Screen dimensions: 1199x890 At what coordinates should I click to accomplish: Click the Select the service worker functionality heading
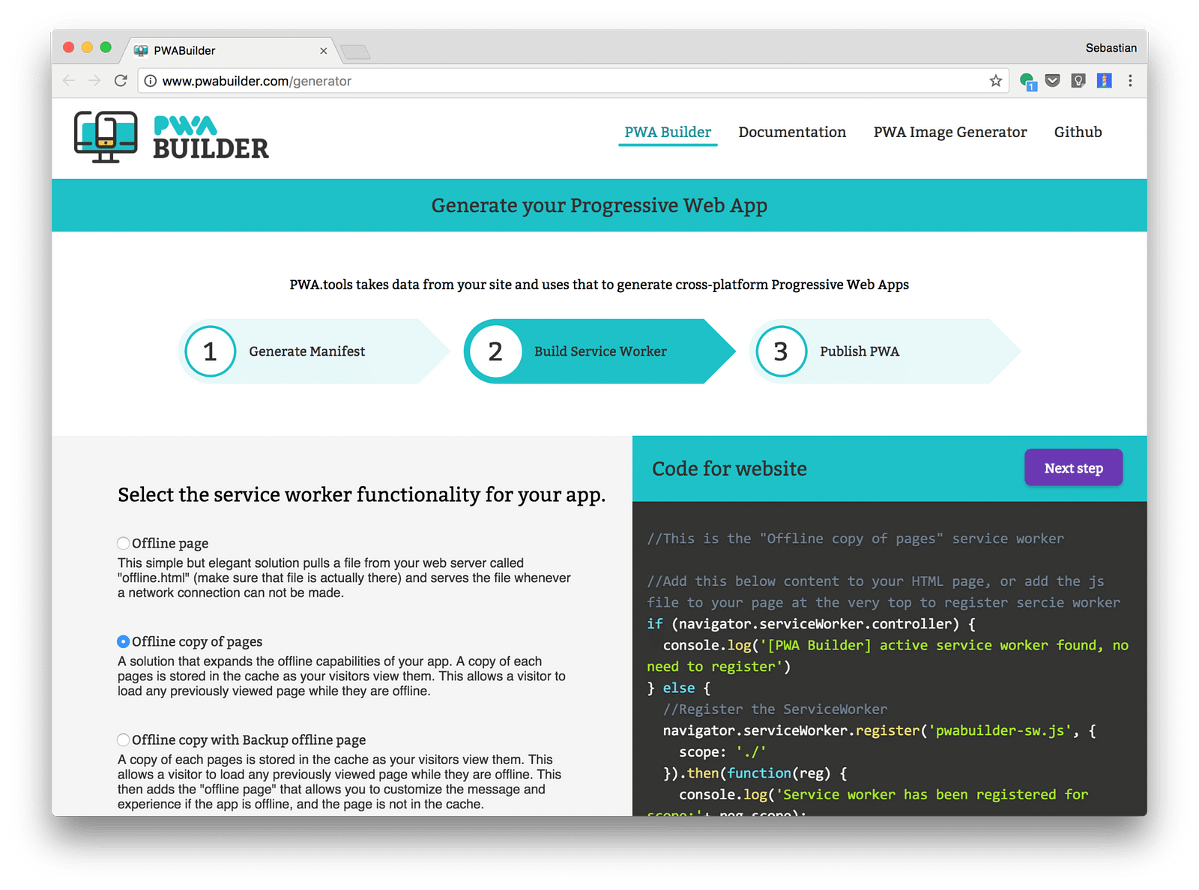click(x=361, y=494)
